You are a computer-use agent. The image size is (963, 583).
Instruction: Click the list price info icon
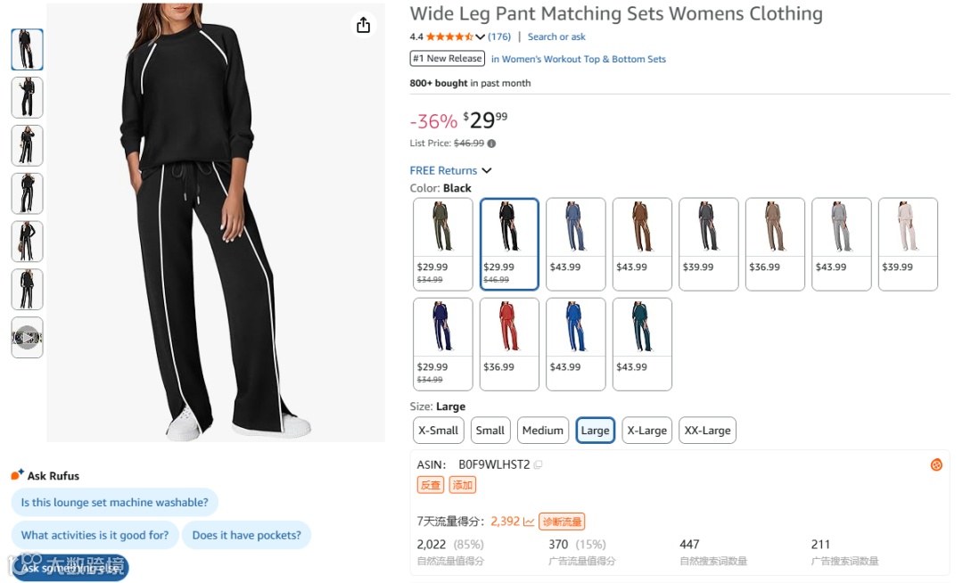tap(491, 144)
